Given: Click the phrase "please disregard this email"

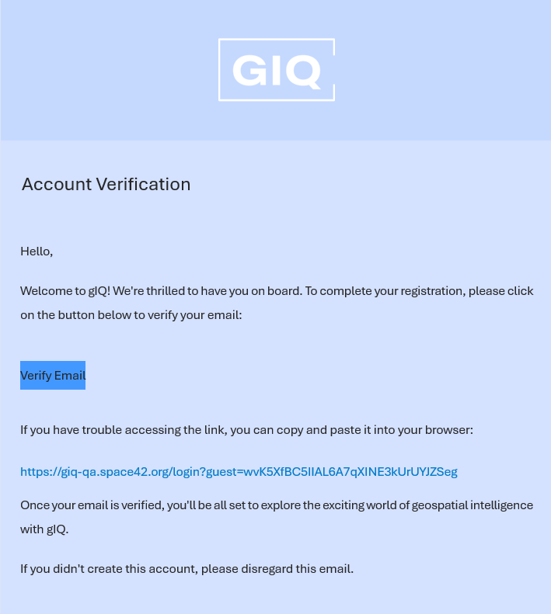Looking at the screenshot, I should click(x=277, y=569).
